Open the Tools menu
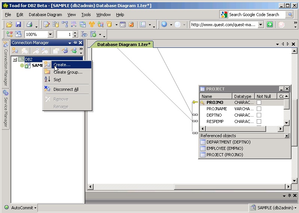The width and height of the screenshot is (299, 213). point(86,15)
